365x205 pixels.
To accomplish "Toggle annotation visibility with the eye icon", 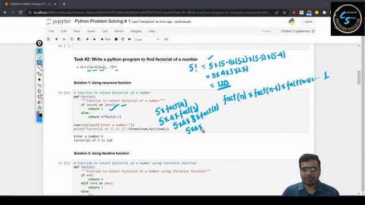I will pyautogui.click(x=39, y=51).
